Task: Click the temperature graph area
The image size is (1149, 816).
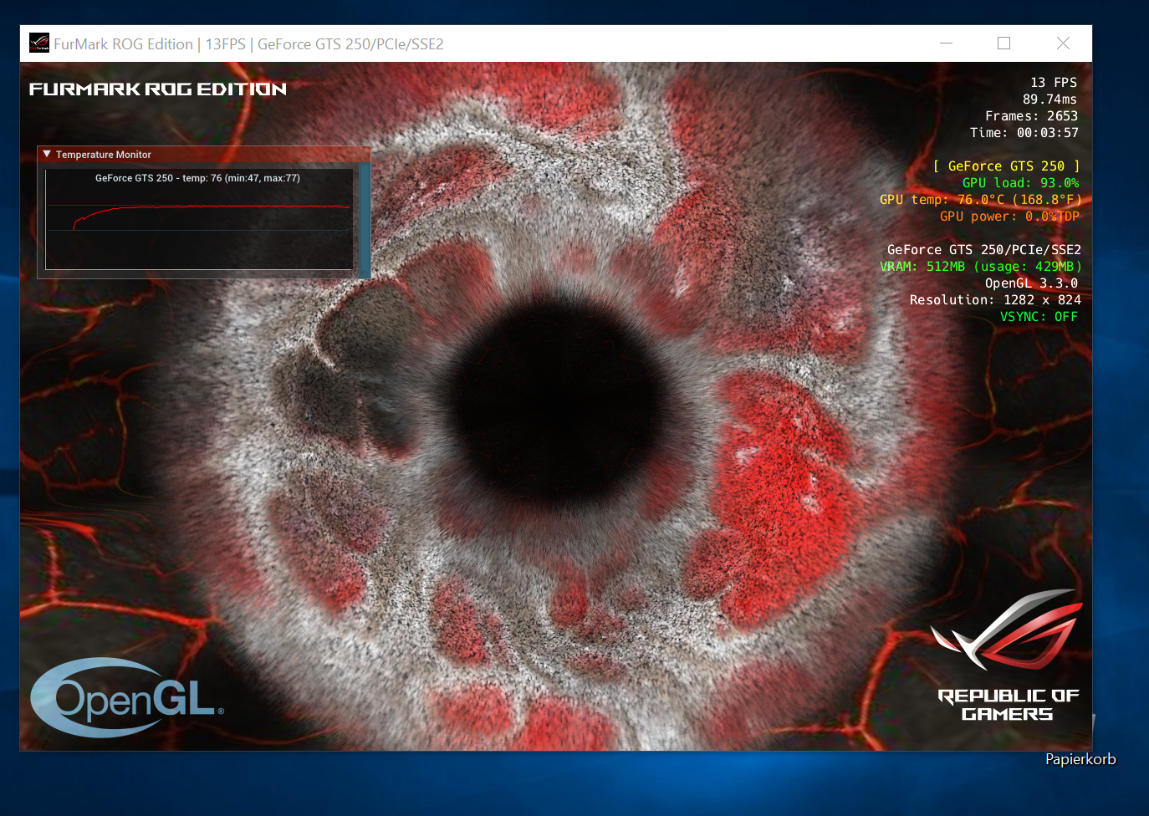Action: [199, 219]
